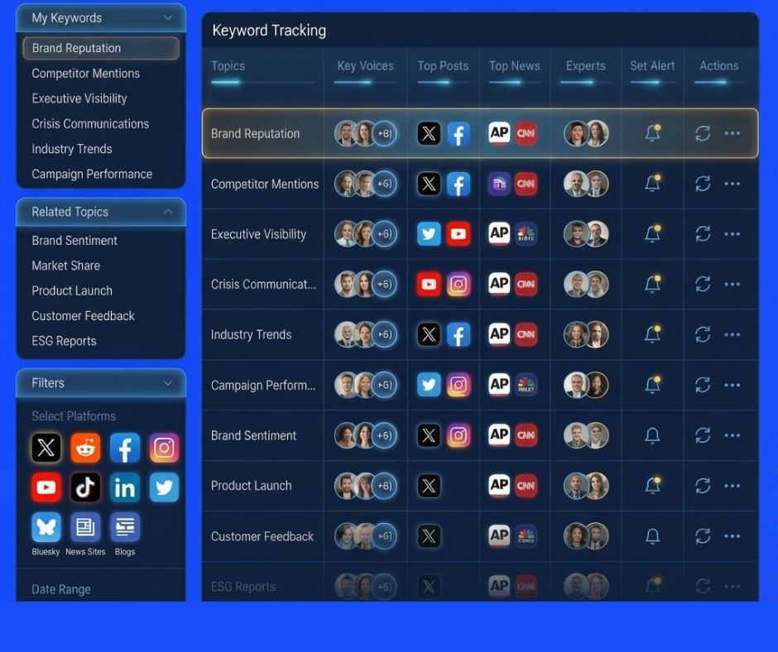Image resolution: width=778 pixels, height=652 pixels.
Task: Open Market Share in Related Topics
Action: point(65,266)
